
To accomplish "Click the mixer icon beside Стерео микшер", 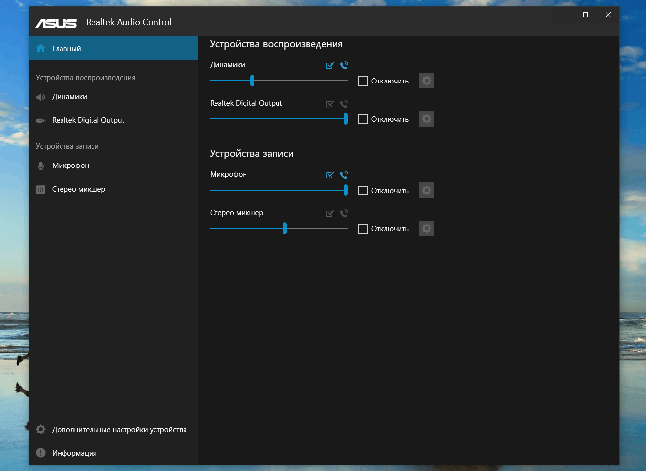I will 41,190.
